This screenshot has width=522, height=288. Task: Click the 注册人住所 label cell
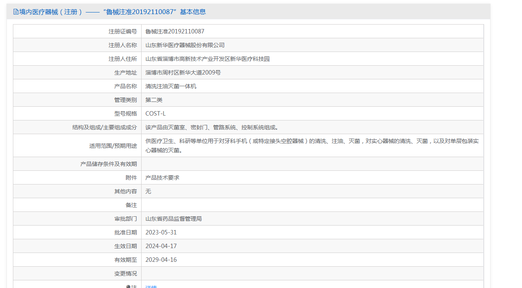pyautogui.click(x=77, y=59)
